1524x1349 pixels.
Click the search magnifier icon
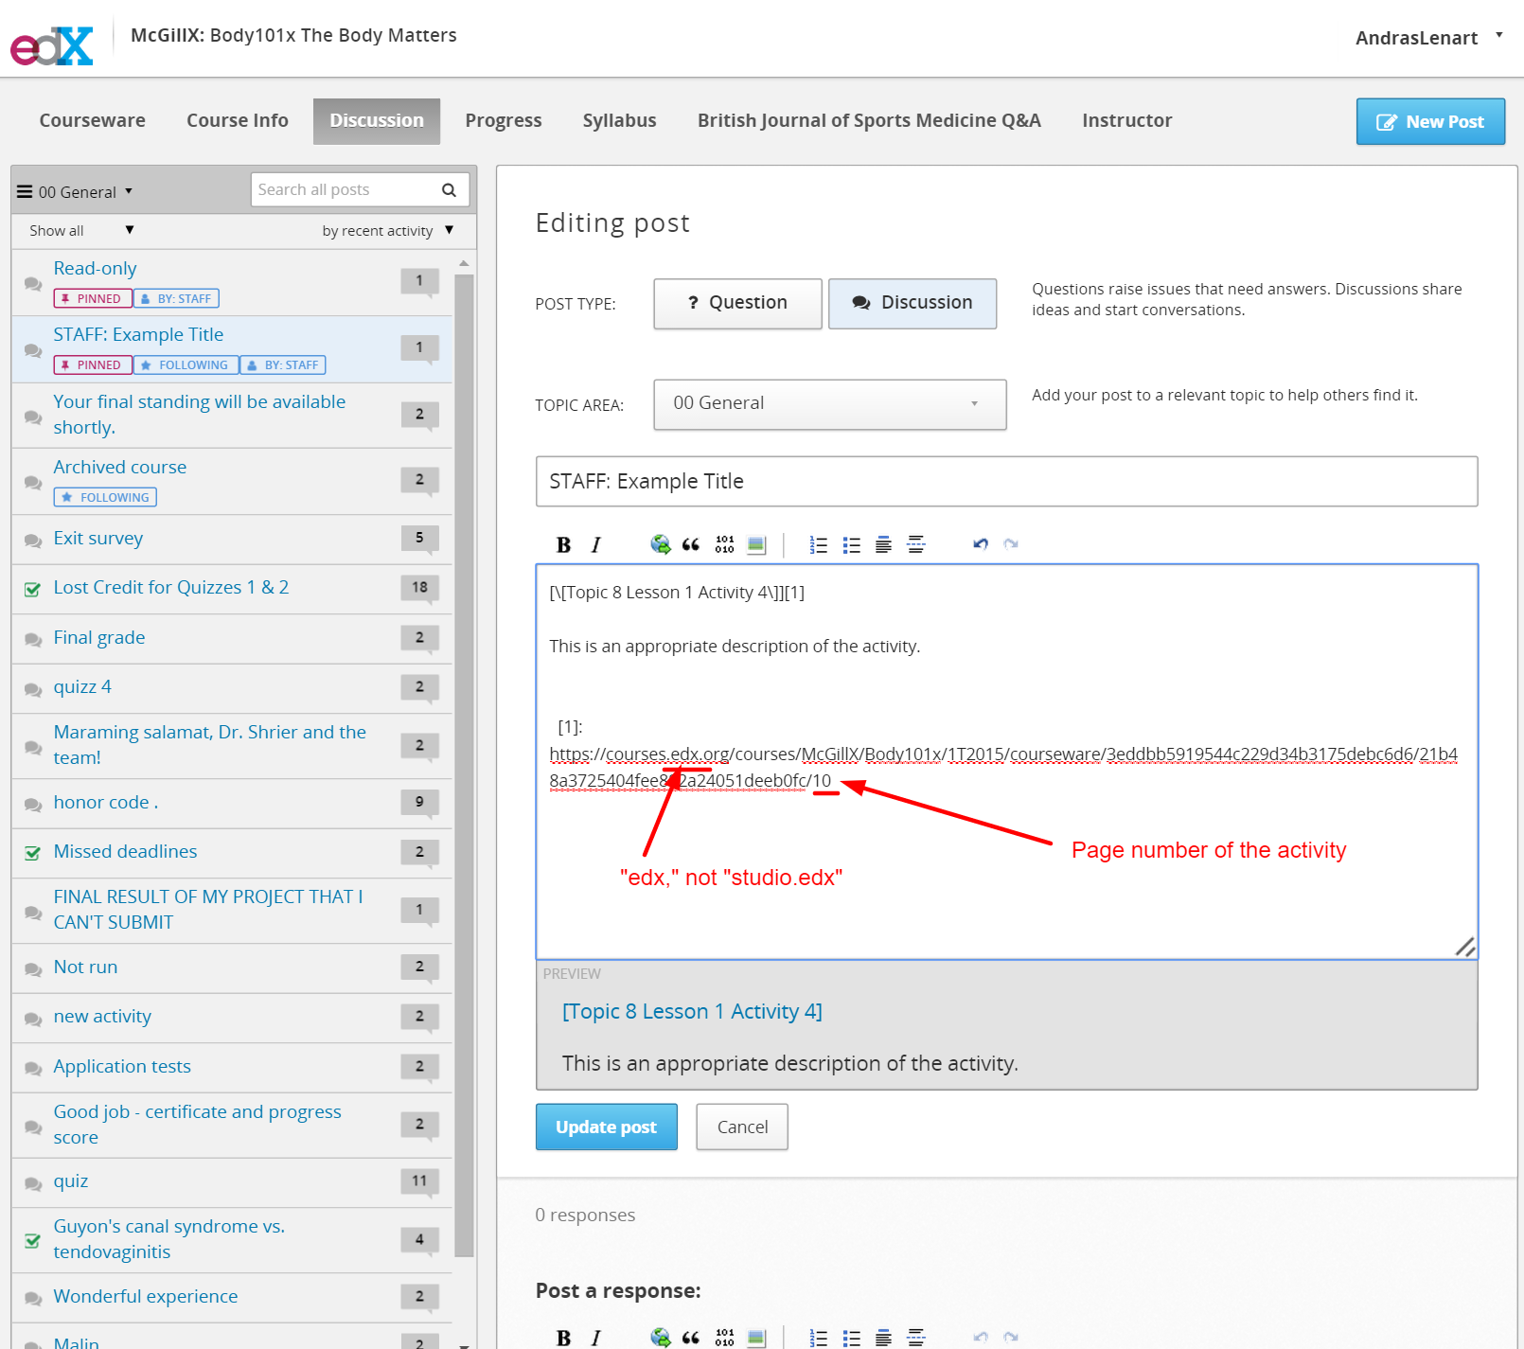tap(449, 190)
